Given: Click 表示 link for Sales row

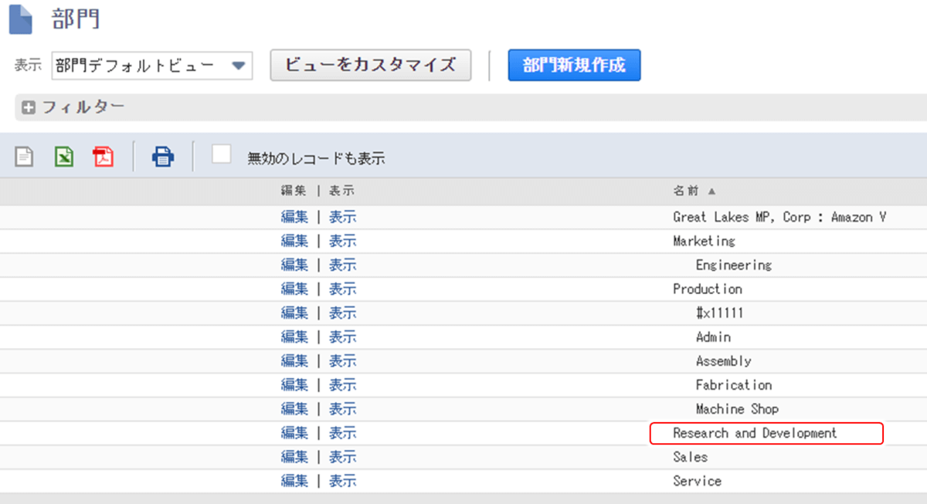Looking at the screenshot, I should tap(343, 457).
